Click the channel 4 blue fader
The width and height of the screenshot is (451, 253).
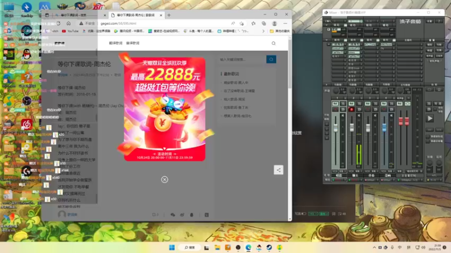(384, 128)
